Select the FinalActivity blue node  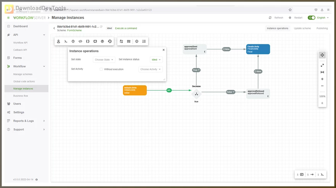258,49
